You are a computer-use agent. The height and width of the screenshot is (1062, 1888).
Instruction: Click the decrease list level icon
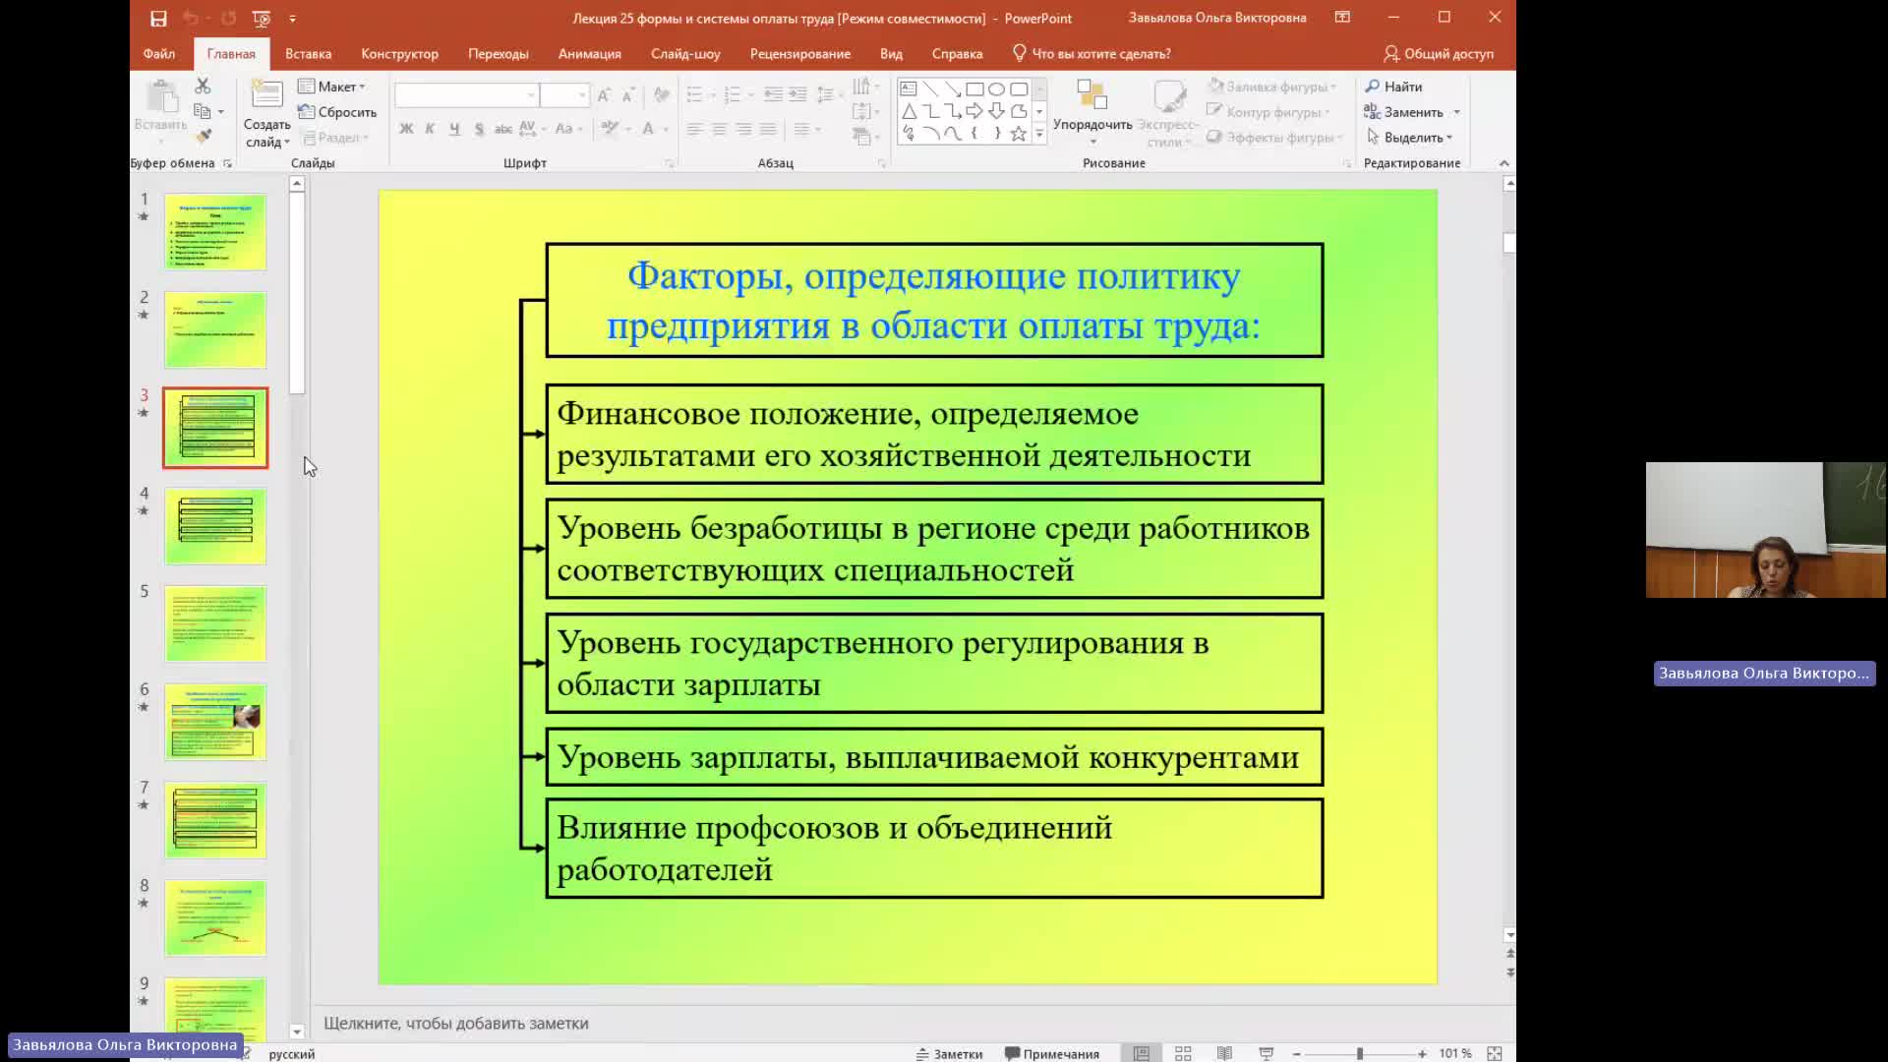coord(773,94)
